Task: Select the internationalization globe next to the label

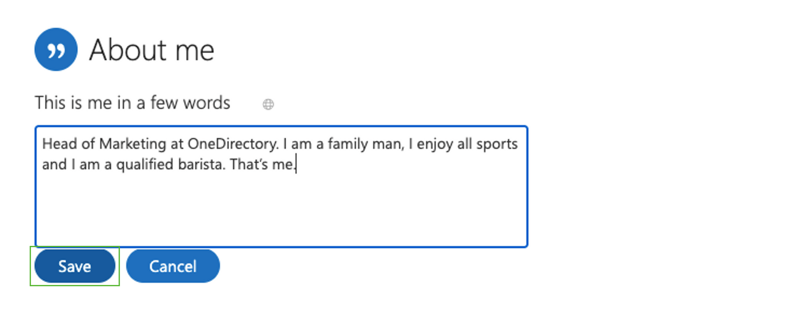Action: (268, 105)
